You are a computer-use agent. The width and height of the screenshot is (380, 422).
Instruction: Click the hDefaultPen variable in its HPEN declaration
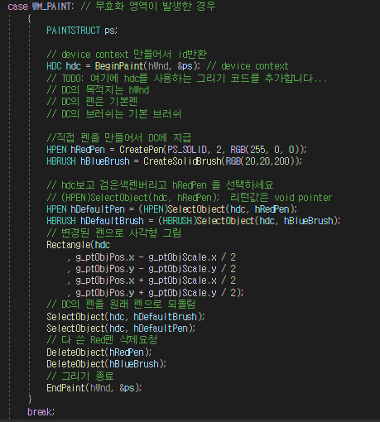pyautogui.click(x=98, y=209)
